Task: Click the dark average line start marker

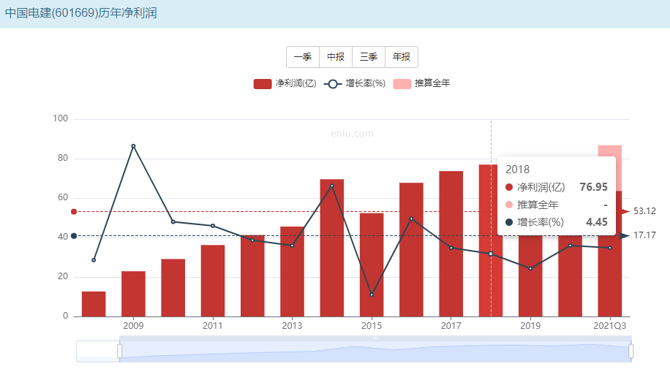Action: click(74, 236)
